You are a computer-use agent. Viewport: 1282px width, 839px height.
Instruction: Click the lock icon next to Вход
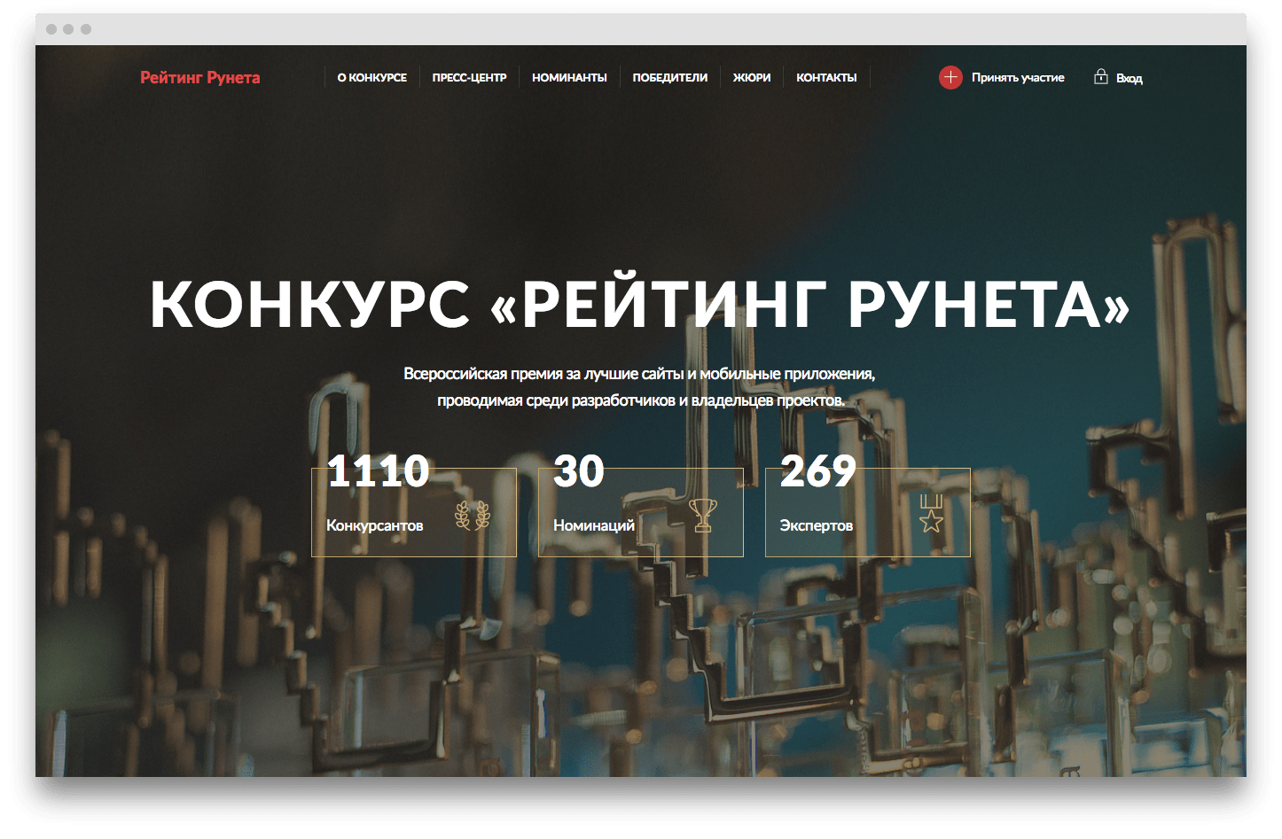1100,76
